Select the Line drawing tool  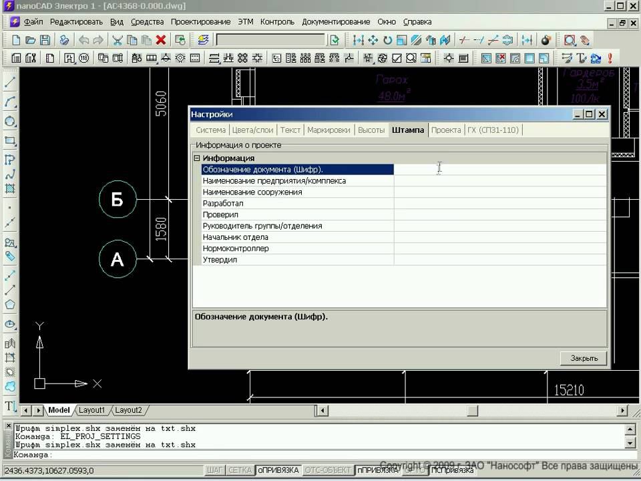[10, 83]
